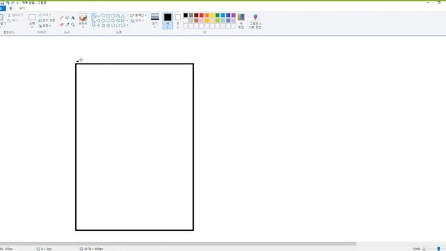
Task: Pick the purple color swatch
Action: [x=233, y=15]
